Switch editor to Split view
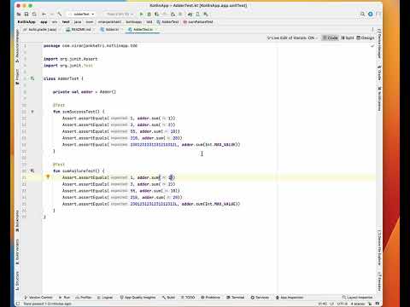Screen dimensions: 410x307 [348, 38]
